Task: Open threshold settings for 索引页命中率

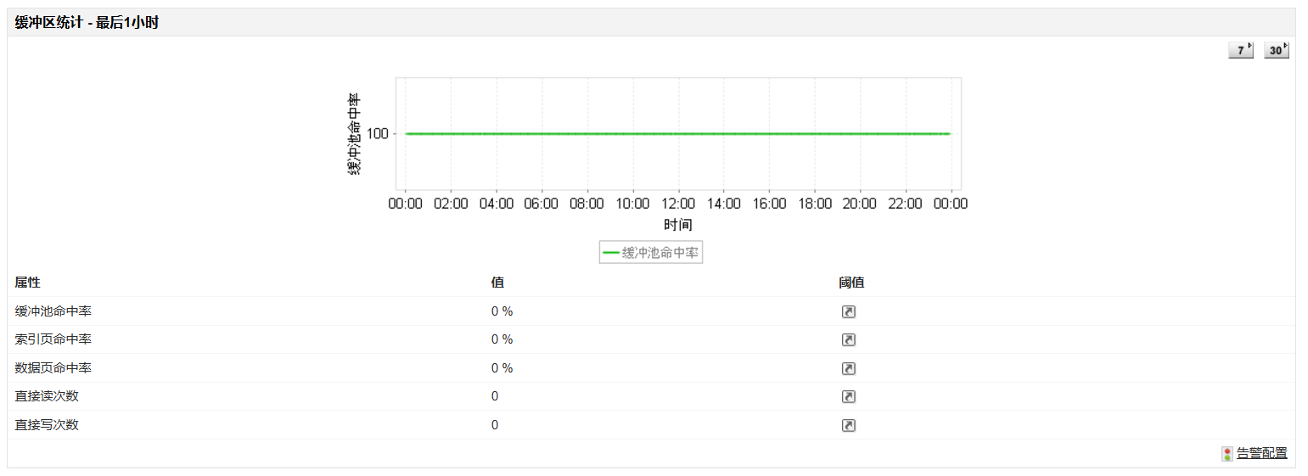Action: pyautogui.click(x=848, y=340)
